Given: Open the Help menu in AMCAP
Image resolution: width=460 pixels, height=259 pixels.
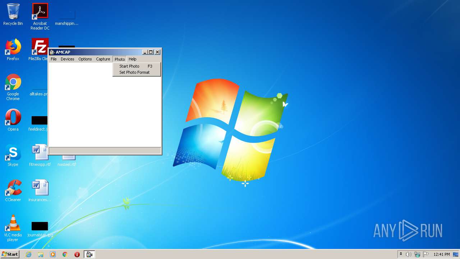Looking at the screenshot, I should (x=133, y=59).
